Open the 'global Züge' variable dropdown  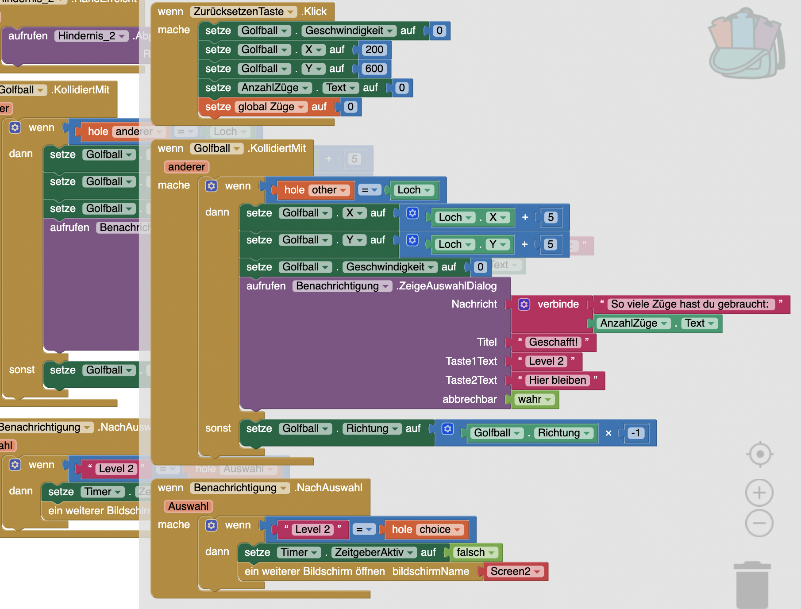click(301, 107)
